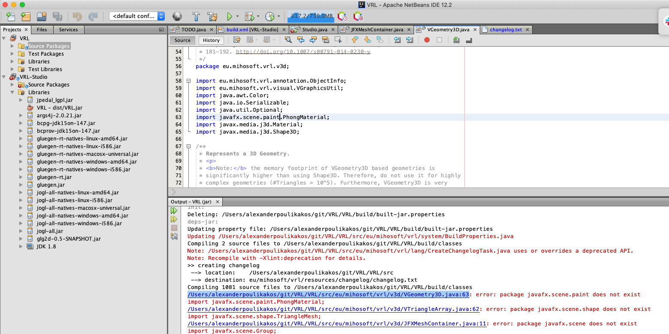Click Find Next Occurrence arrow icon

pyautogui.click(x=313, y=40)
